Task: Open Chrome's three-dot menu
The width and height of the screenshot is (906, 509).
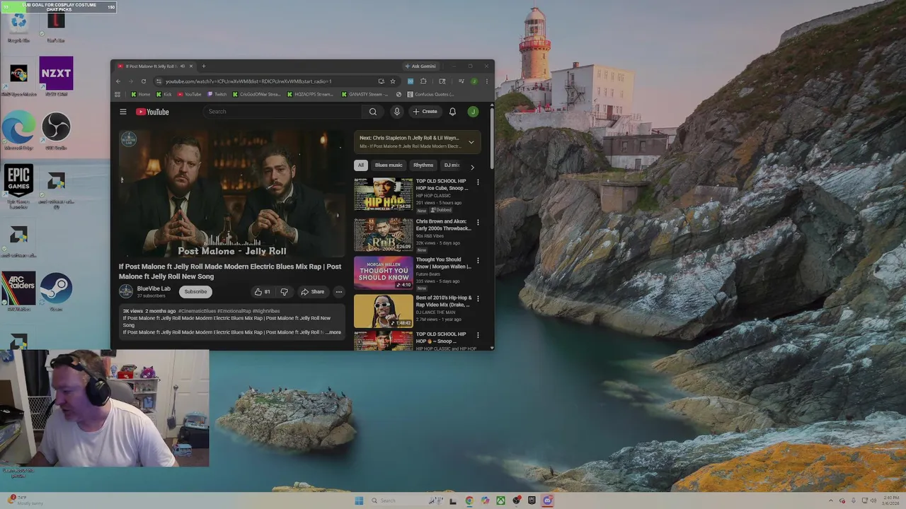Action: click(486, 81)
